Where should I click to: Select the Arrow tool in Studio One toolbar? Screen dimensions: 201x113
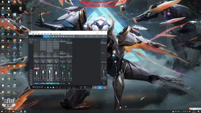46,36
